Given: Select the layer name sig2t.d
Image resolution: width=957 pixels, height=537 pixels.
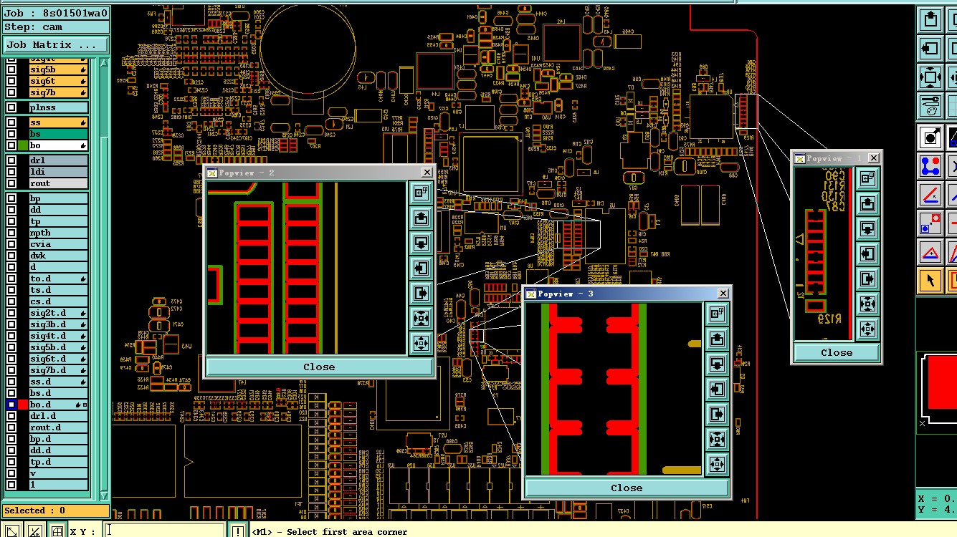Looking at the screenshot, I should [58, 313].
